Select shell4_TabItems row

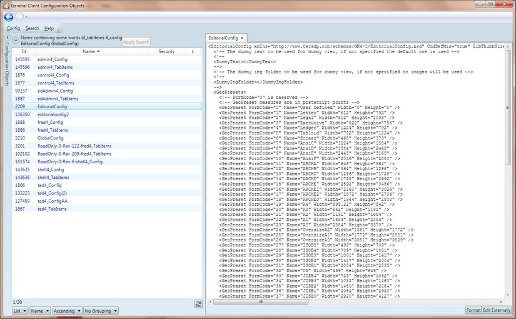(107, 178)
